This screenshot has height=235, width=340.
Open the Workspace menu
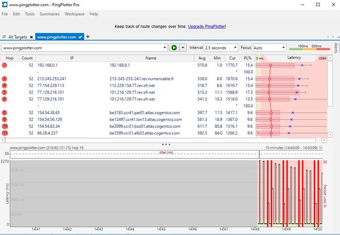coord(74,14)
